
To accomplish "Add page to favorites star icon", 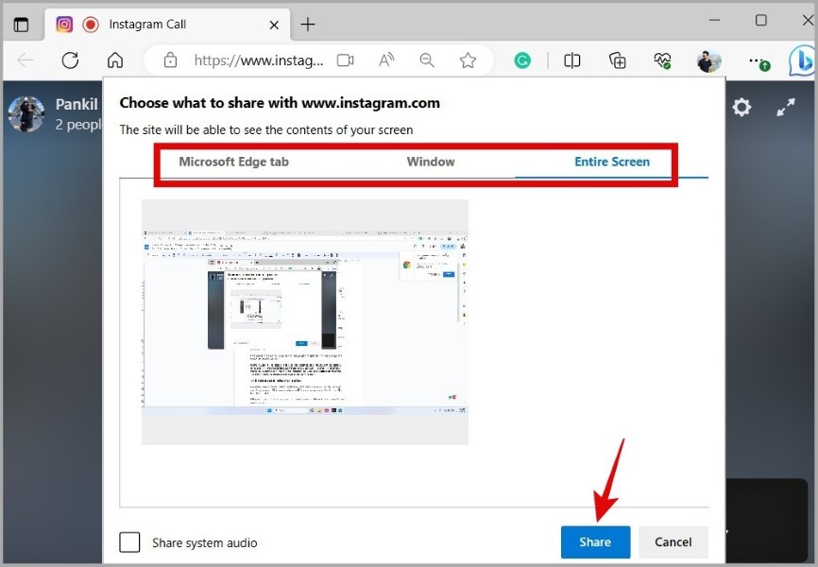I will pos(468,60).
